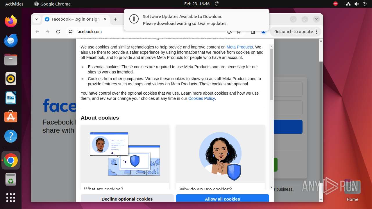Viewport: 372px width, 209px height.
Task: Click the About cookies heading
Action: pyautogui.click(x=100, y=118)
